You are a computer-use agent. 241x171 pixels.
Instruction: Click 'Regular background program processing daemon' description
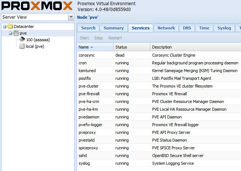[x=195, y=63]
